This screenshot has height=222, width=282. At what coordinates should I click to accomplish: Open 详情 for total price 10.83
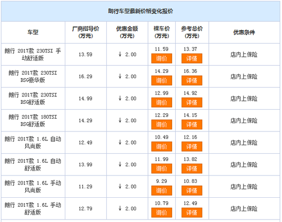[x=192, y=190]
